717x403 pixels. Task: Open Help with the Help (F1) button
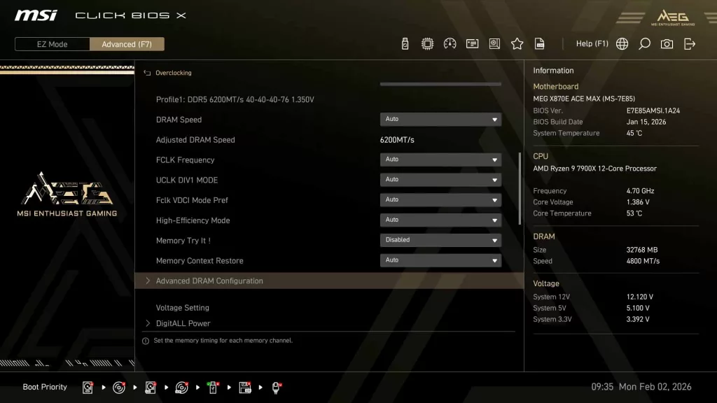pyautogui.click(x=592, y=43)
